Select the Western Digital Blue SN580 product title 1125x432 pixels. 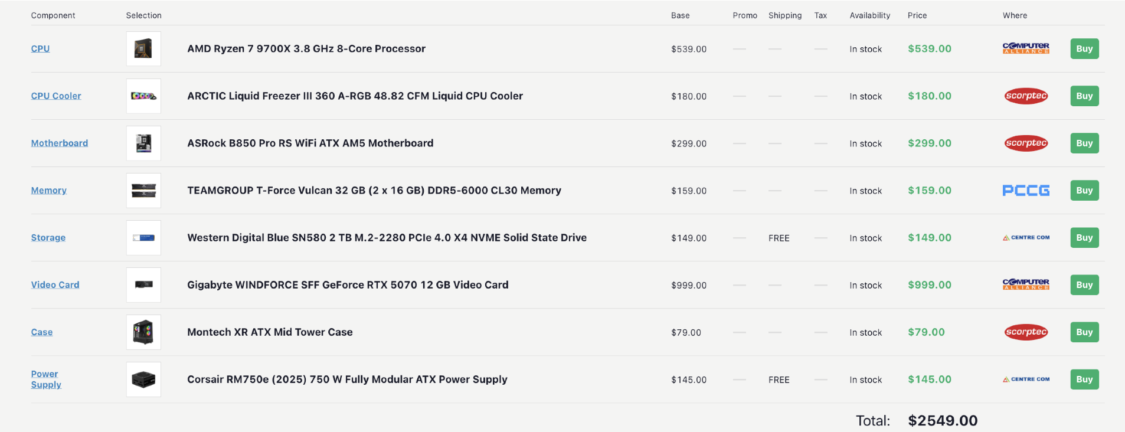(387, 237)
